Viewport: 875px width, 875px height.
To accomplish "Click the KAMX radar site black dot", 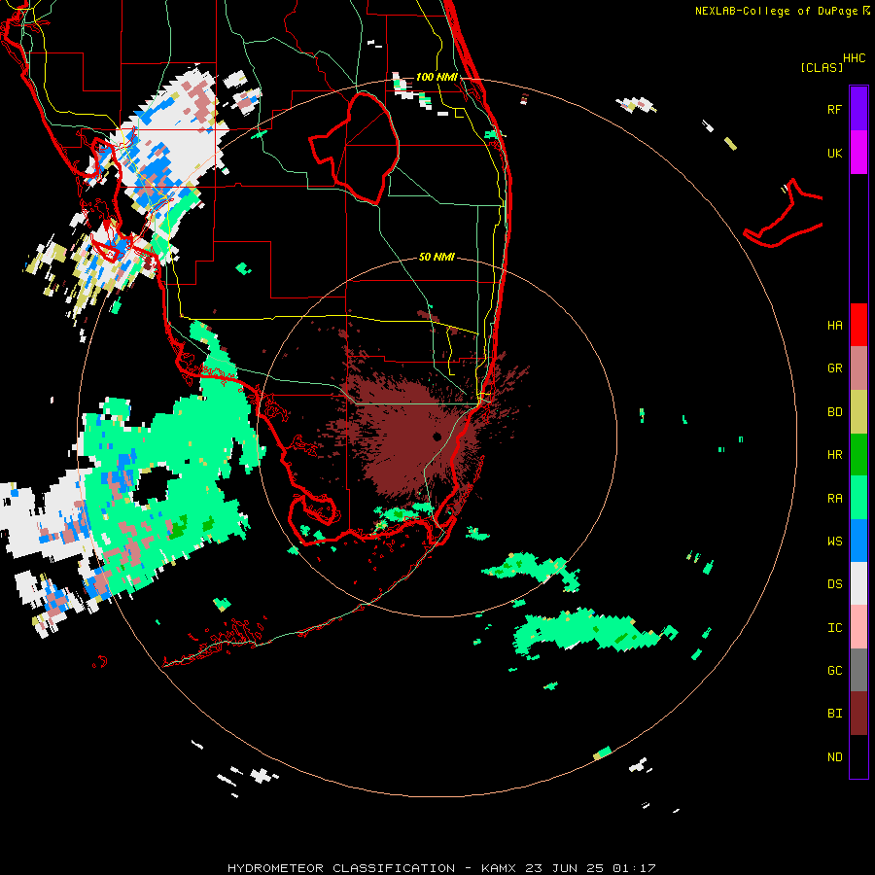I will [437, 437].
